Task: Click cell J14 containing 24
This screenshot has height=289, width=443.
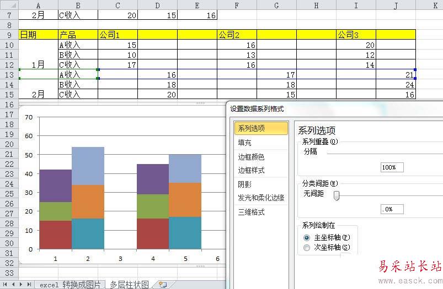Action: 396,84
